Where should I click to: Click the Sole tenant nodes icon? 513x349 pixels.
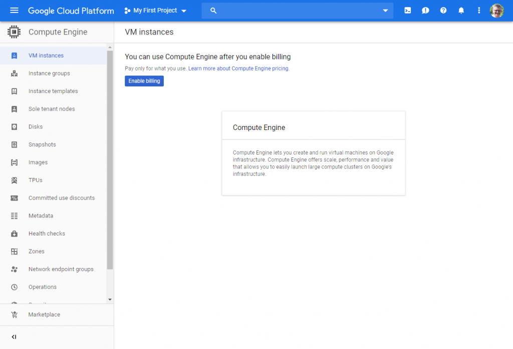(x=14, y=109)
